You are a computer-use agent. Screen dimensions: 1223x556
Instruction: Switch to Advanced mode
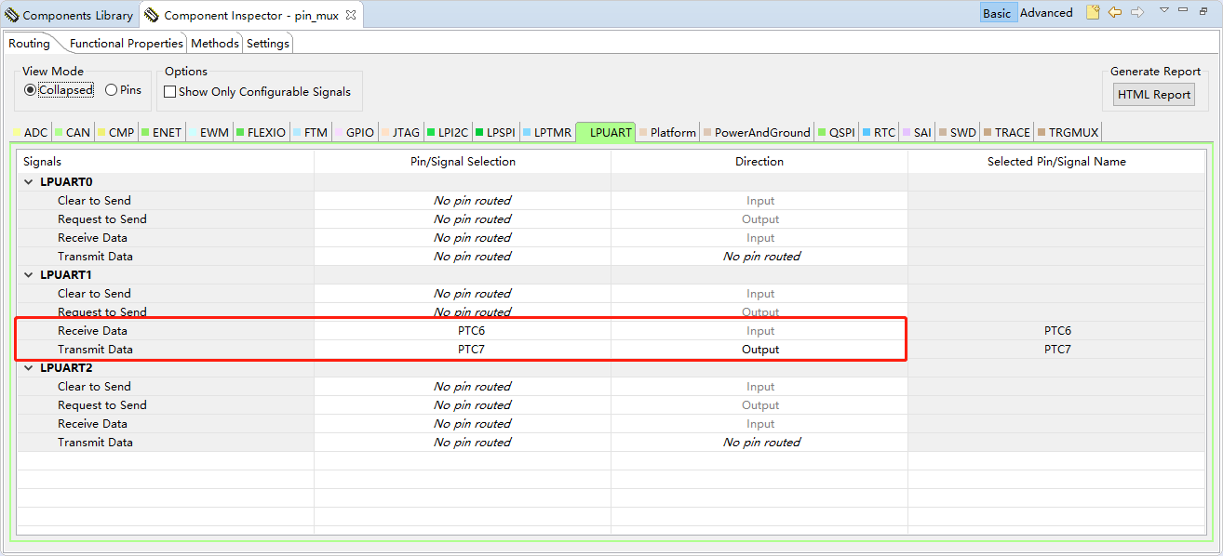1046,13
